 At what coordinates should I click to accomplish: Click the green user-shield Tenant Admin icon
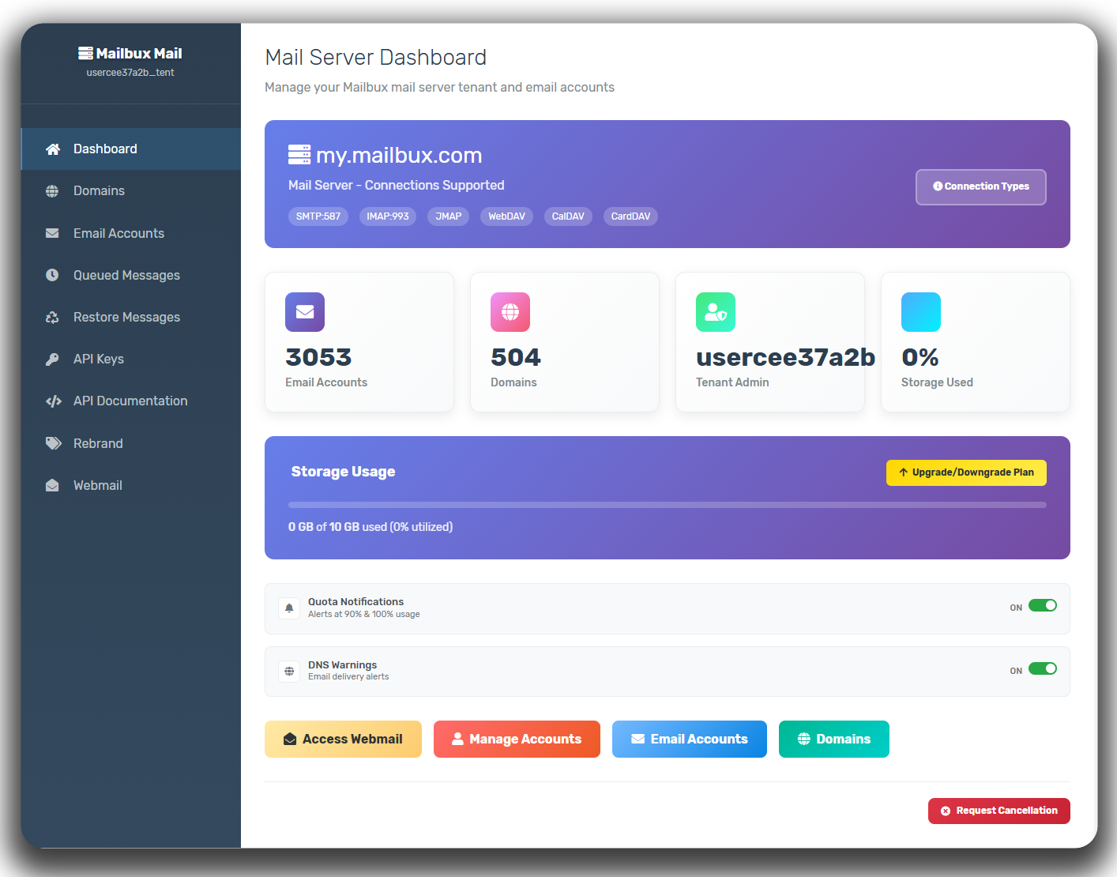point(716,312)
